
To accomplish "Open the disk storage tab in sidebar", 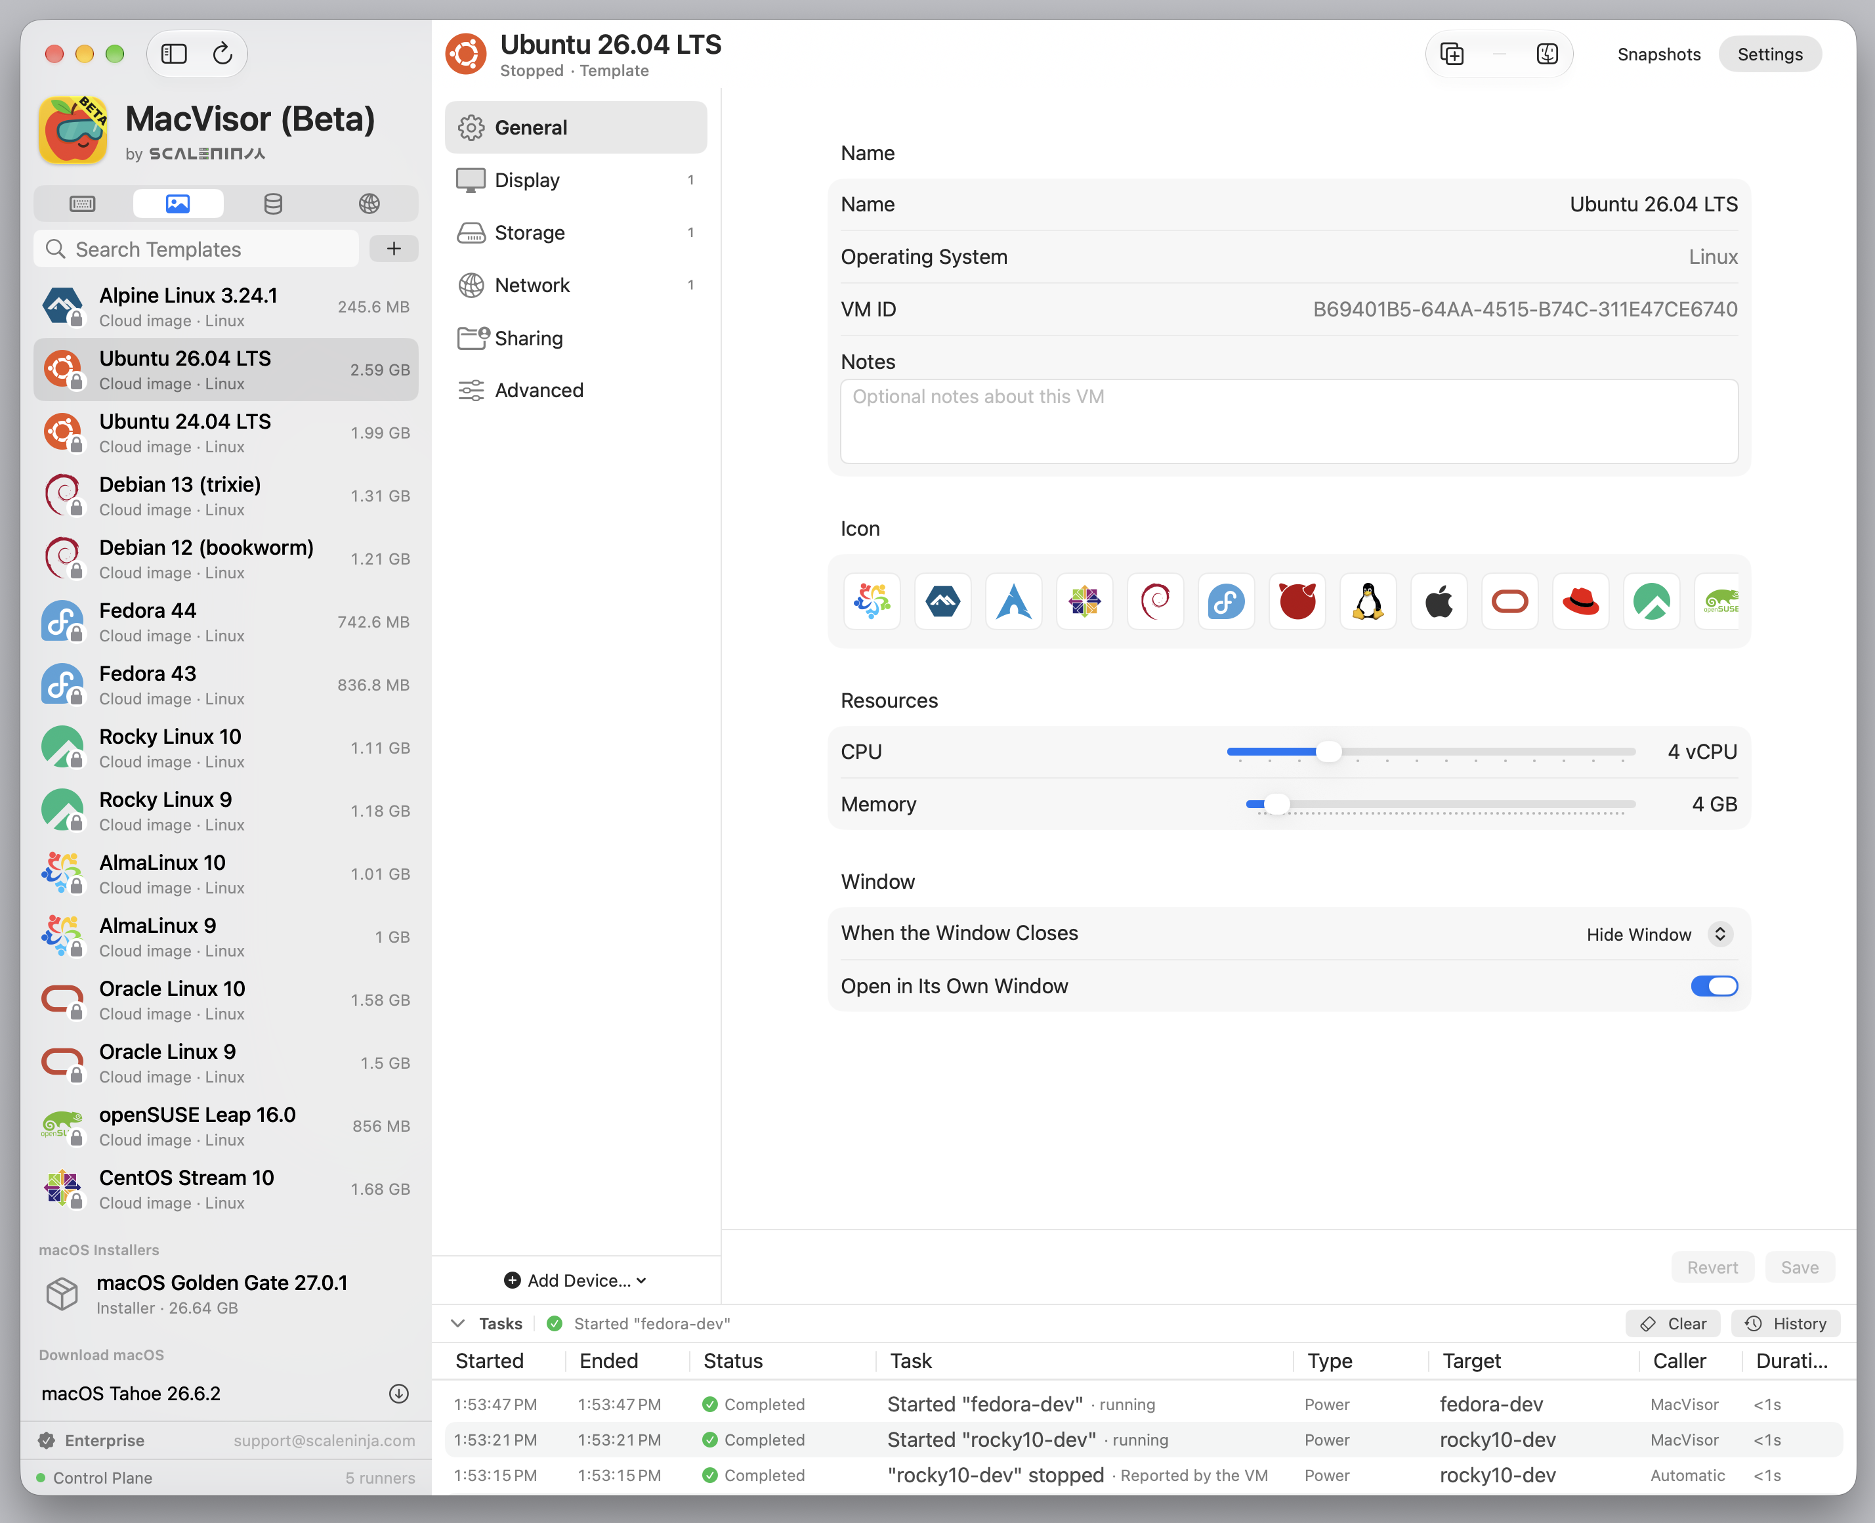I will click(x=274, y=204).
